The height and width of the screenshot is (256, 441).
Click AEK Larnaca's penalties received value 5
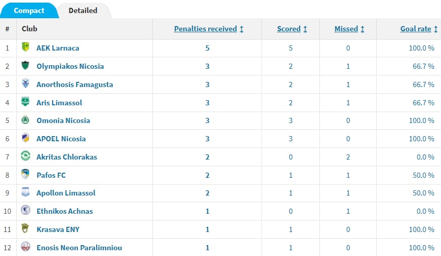coord(207,48)
